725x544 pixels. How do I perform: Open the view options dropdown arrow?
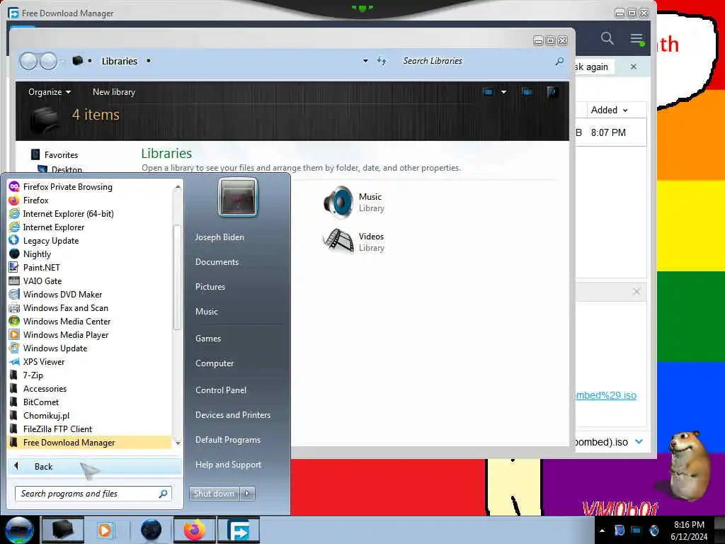point(503,92)
